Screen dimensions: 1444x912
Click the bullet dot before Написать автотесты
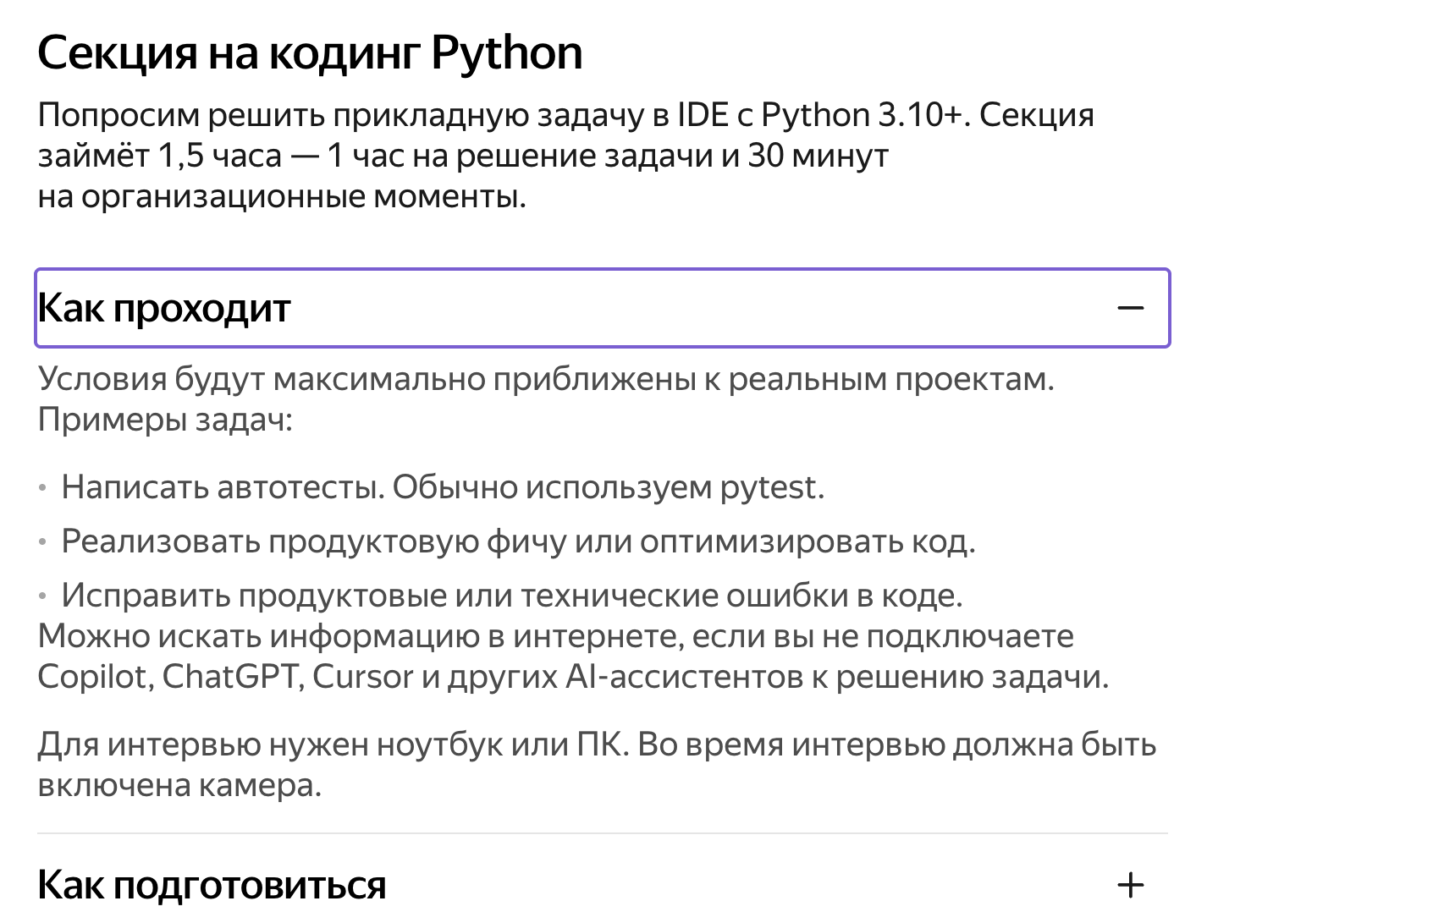tap(43, 488)
